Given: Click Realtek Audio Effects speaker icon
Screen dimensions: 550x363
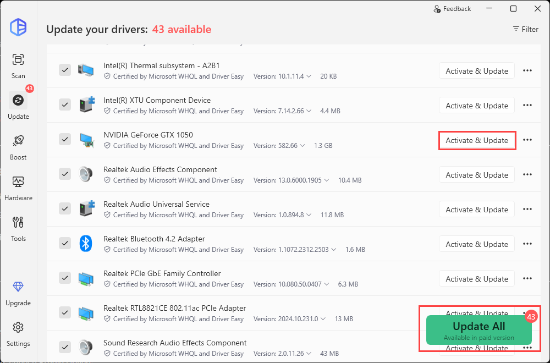Looking at the screenshot, I should coord(86,174).
